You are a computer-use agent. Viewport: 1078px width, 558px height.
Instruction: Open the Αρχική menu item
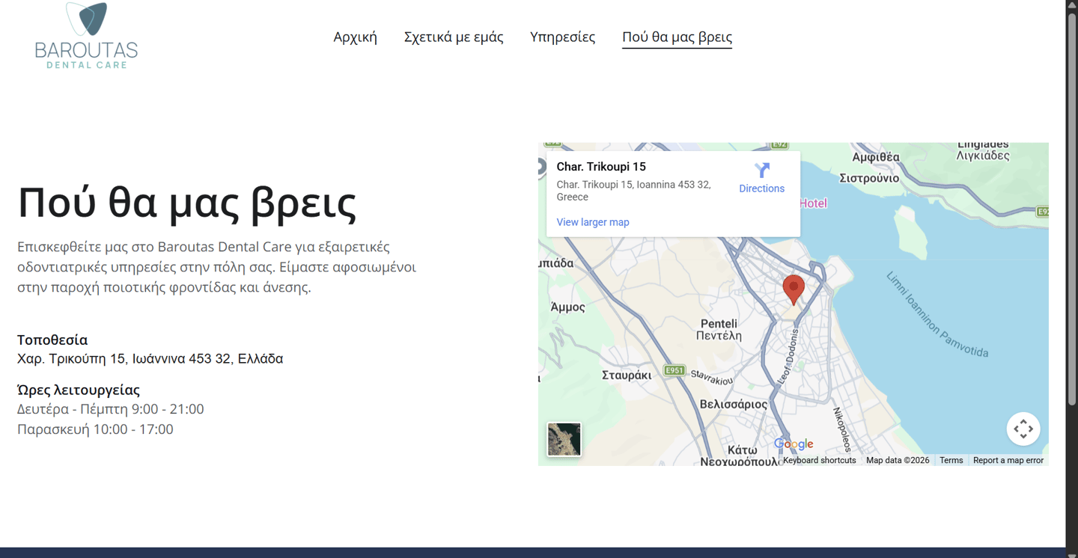pos(355,37)
